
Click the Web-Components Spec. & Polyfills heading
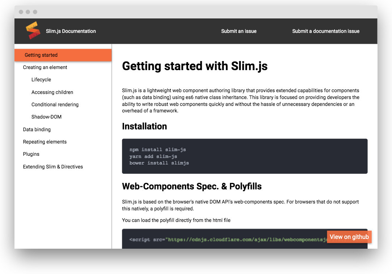click(x=192, y=186)
